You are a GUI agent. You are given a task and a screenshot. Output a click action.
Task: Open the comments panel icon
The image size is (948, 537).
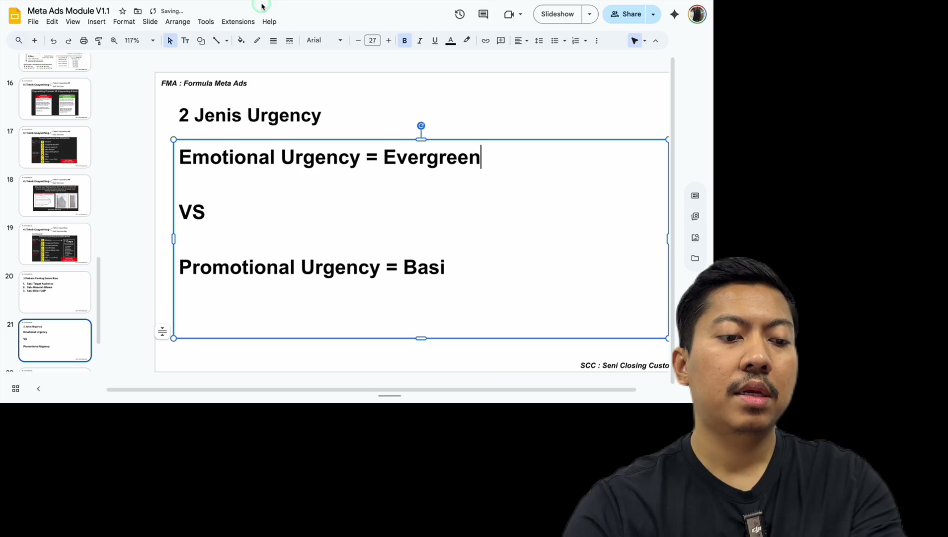483,14
